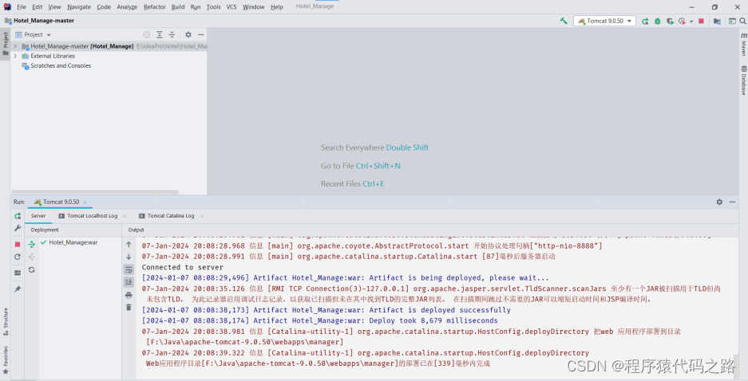Click the Project panel horizontal scrollbar

[95, 192]
